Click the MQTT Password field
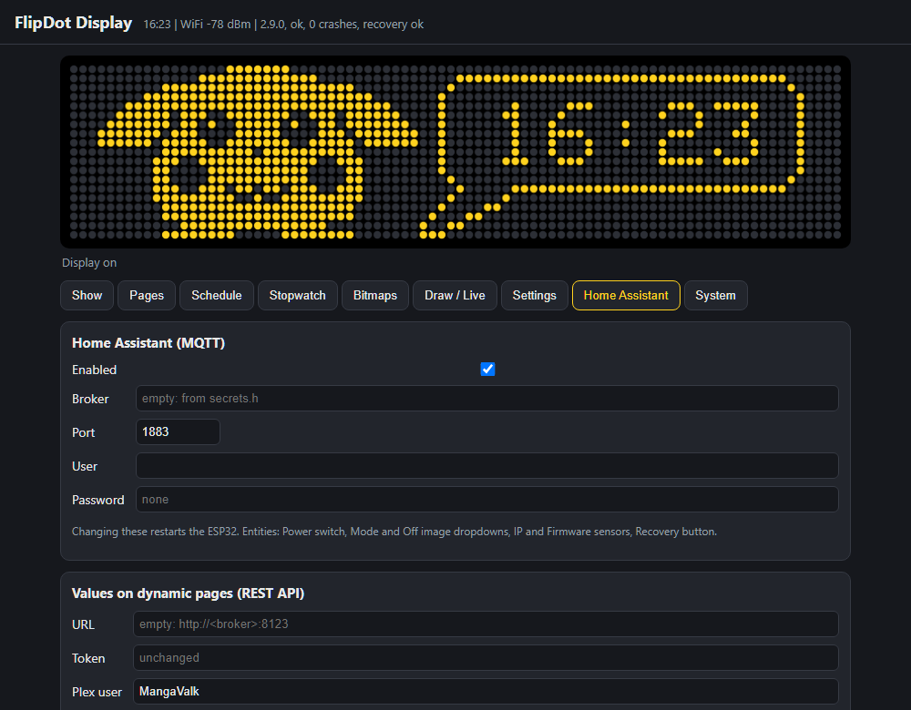 (486, 499)
